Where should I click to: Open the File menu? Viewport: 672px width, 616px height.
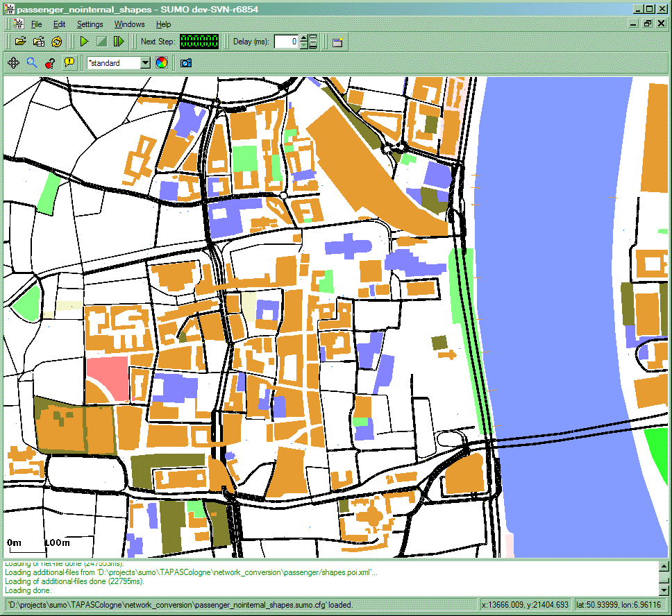coord(37,24)
